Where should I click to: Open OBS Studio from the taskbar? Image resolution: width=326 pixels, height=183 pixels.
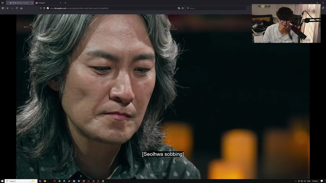tap(98, 181)
